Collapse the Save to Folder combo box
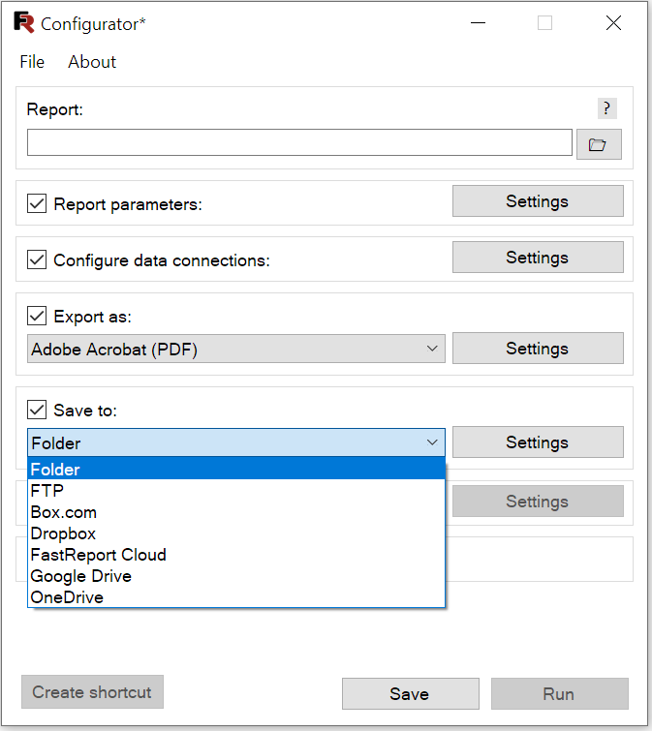652x731 pixels. (236, 442)
